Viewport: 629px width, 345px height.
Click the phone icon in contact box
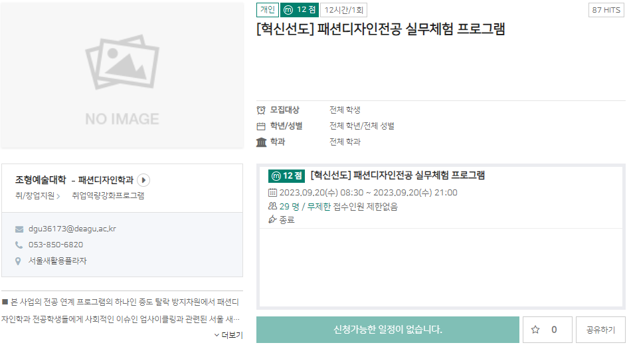pos(19,245)
